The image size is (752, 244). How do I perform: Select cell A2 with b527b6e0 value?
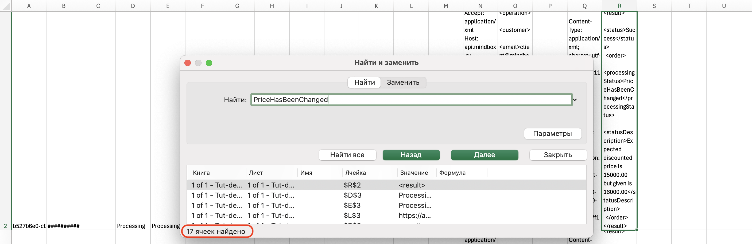pos(29,121)
